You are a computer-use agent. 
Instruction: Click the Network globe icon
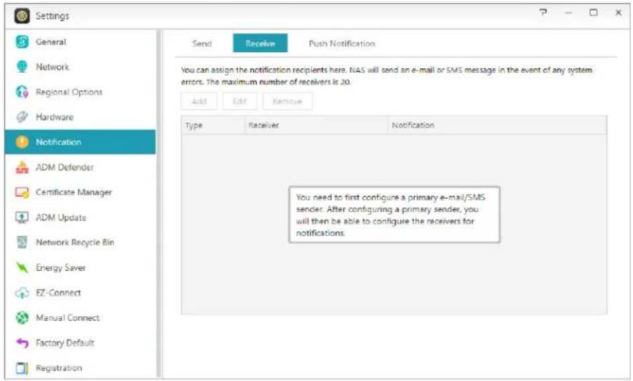click(22, 67)
